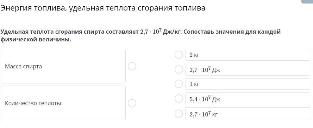The image size is (313, 128).
Task: Select the circle beside 2,7·10⁷ кг answer
Action: pos(179,114)
